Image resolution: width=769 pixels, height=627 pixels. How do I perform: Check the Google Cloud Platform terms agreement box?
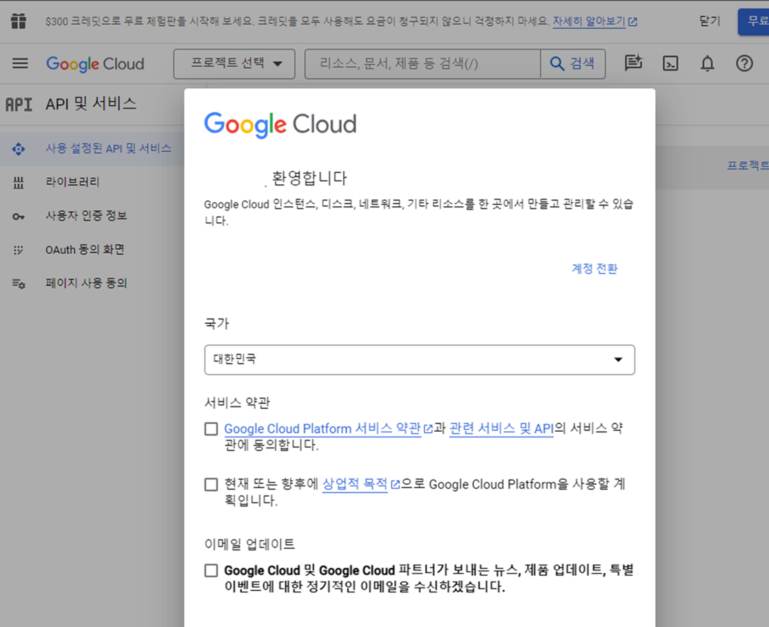coord(211,428)
